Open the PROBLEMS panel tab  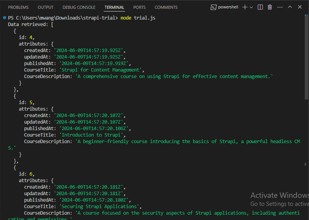(18, 7)
